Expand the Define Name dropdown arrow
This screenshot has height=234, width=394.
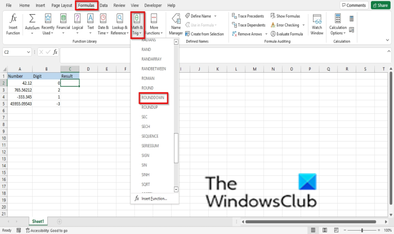point(216,16)
